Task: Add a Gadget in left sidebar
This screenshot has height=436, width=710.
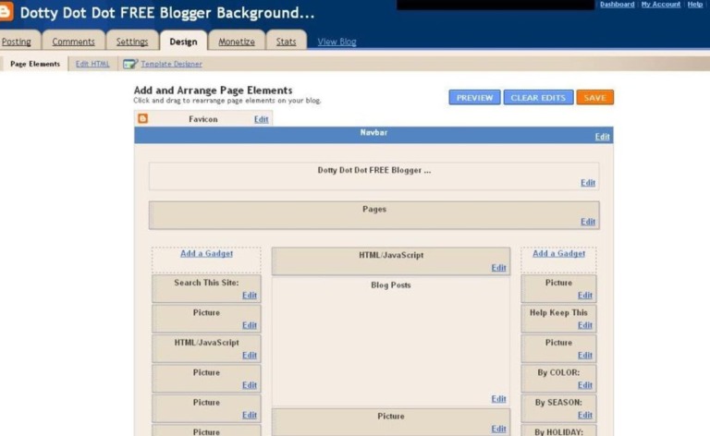Action: click(x=206, y=253)
